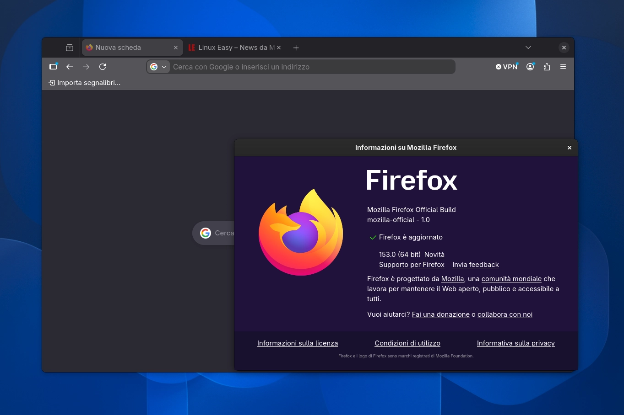Open the Mozilla link in description

pyautogui.click(x=453, y=279)
